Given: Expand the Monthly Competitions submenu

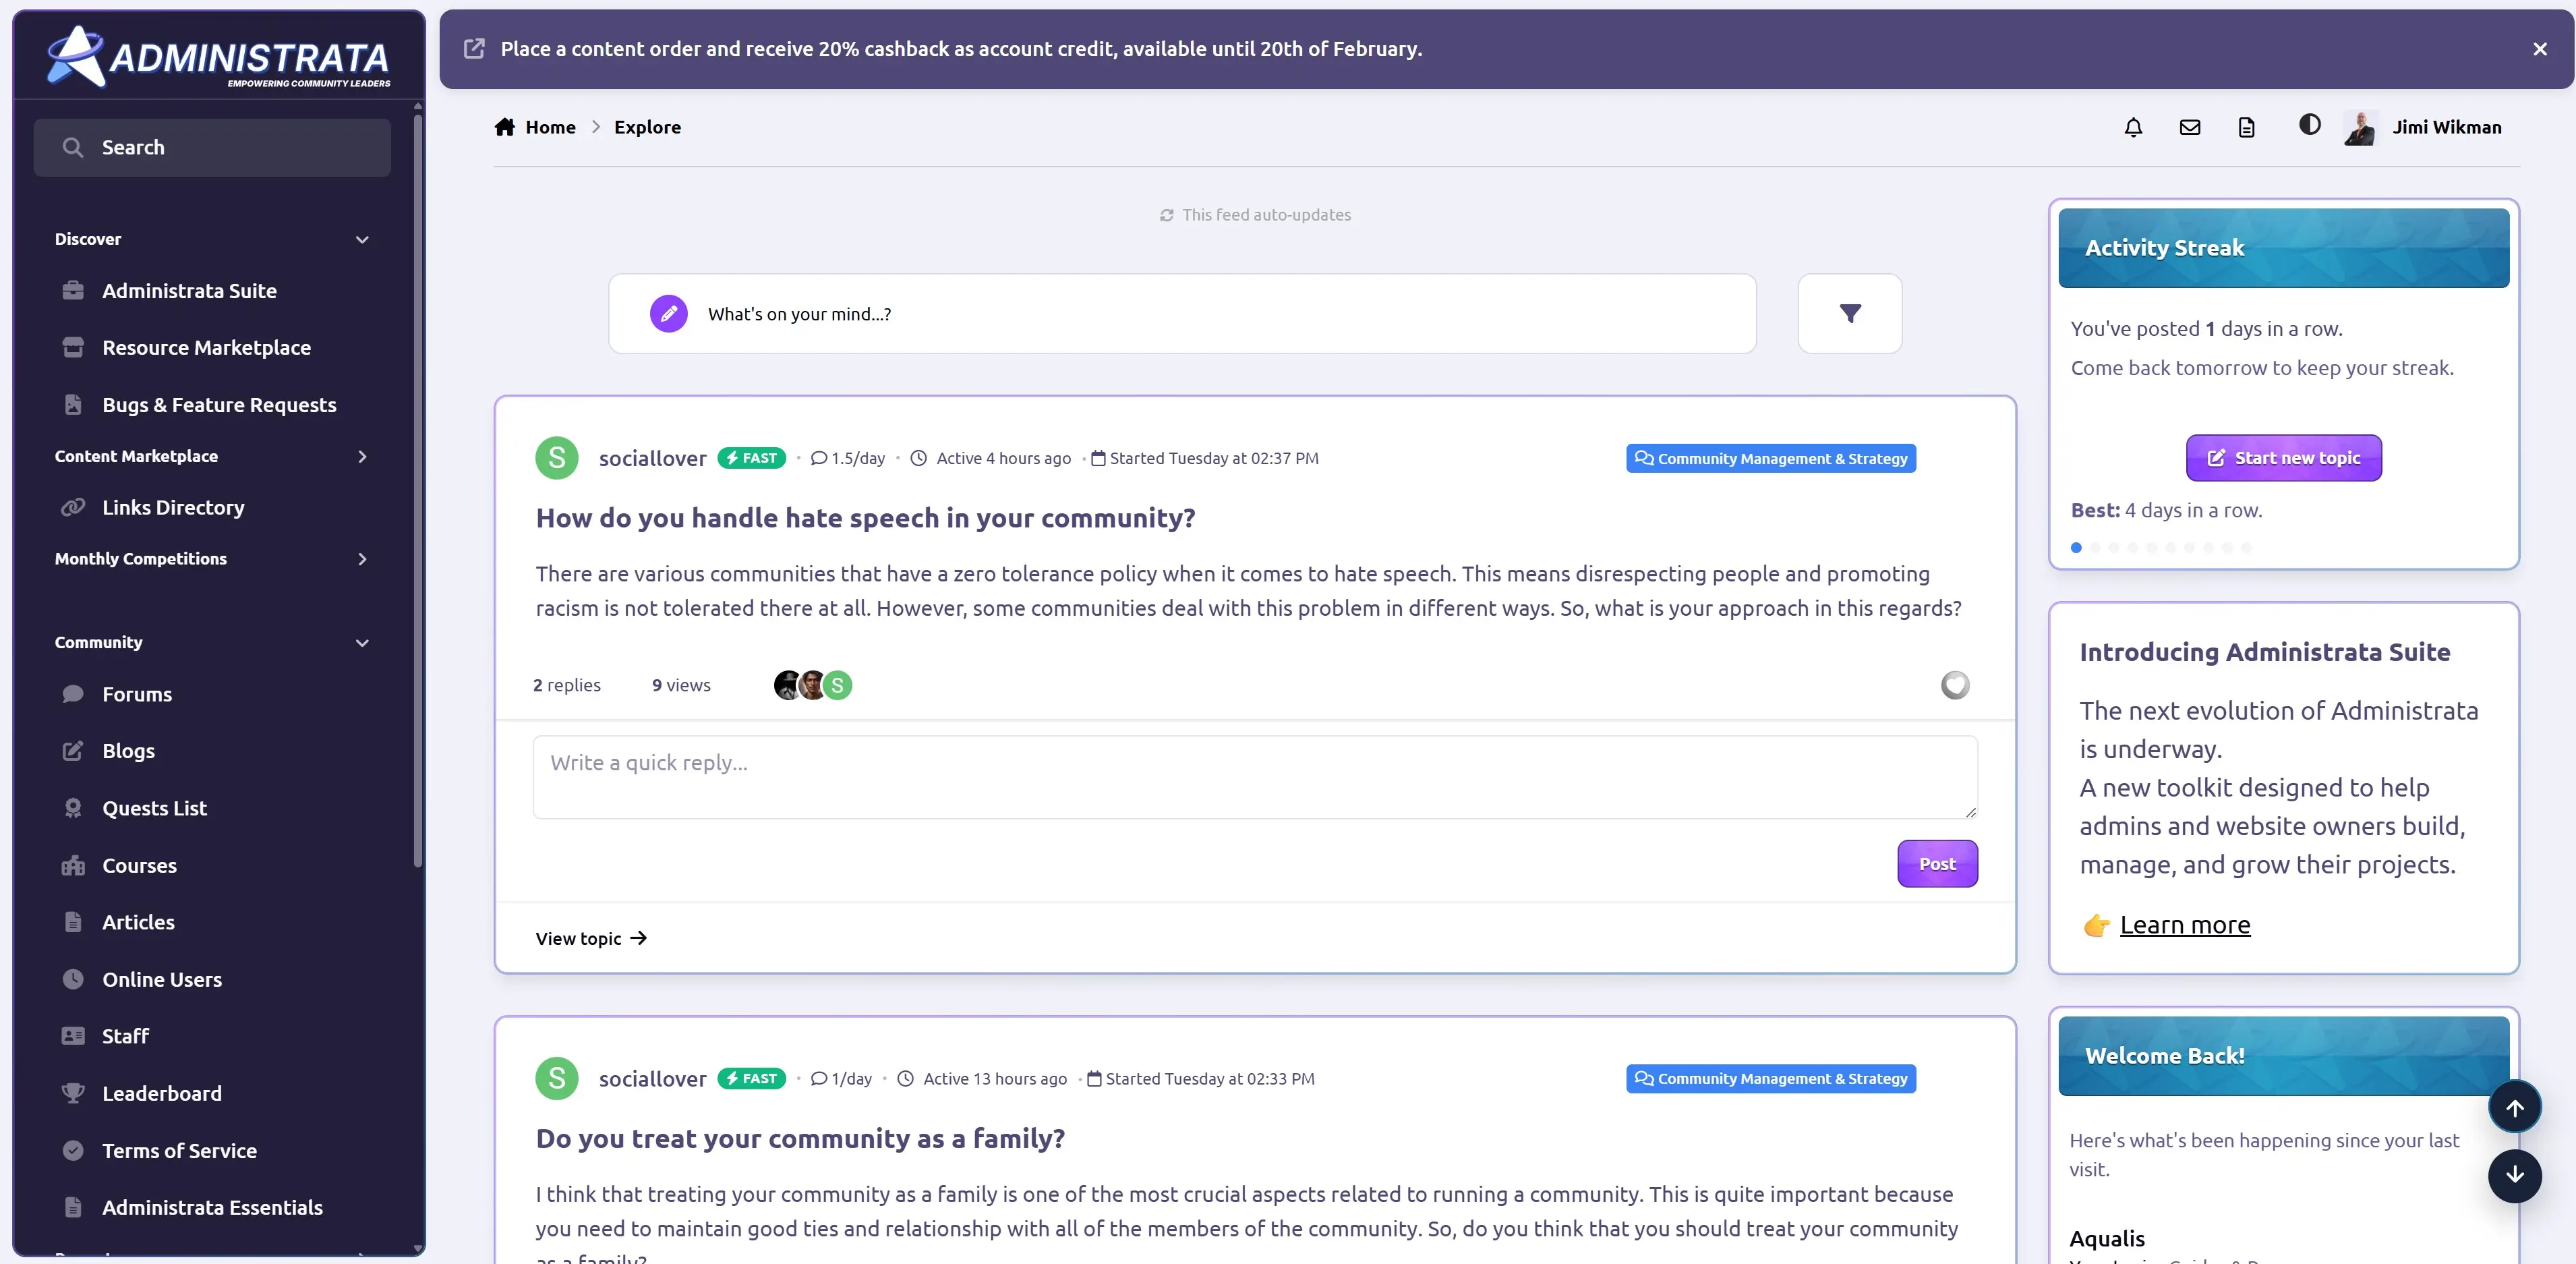Looking at the screenshot, I should pos(362,559).
